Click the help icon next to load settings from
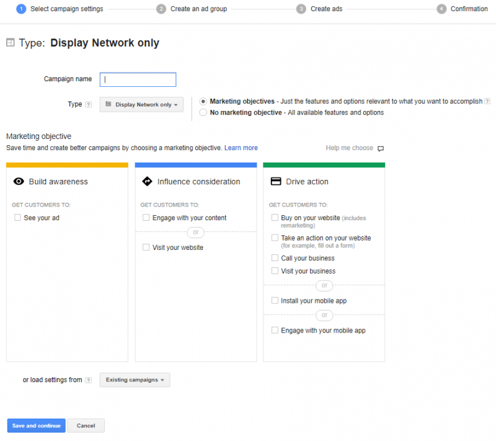This screenshot has height=441, width=496. (89, 380)
